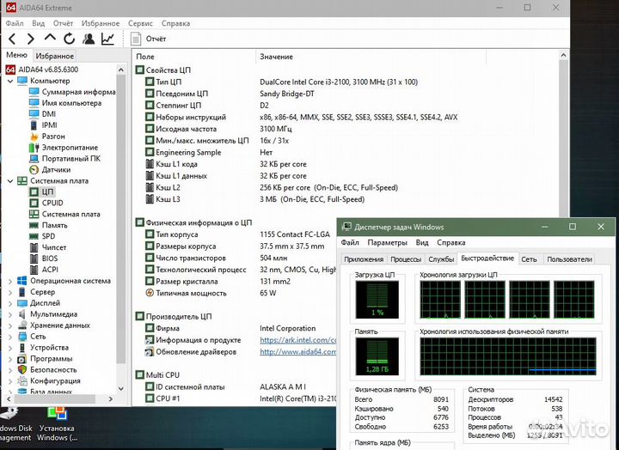Viewport: 619px width, 450px height.
Task: Click the Память memory icon
Action: [34, 225]
